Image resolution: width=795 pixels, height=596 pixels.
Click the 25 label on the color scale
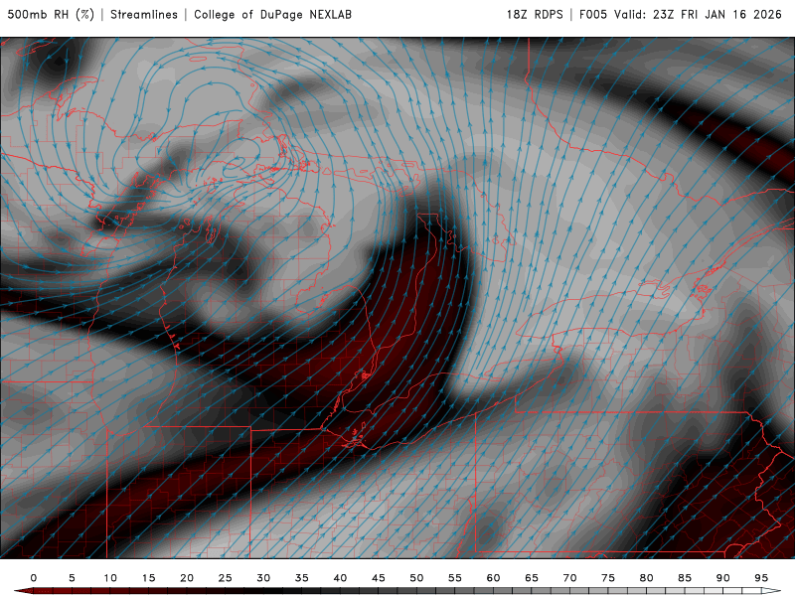pos(226,578)
